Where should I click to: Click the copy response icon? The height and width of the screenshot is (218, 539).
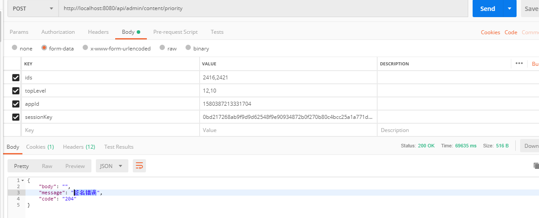pyautogui.click(x=535, y=166)
